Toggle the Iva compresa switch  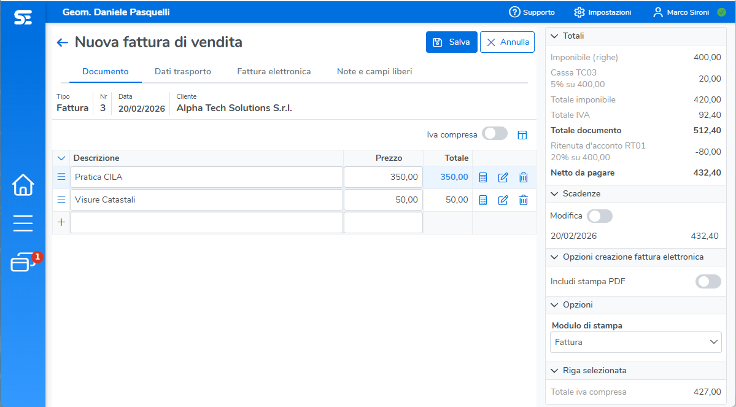495,134
